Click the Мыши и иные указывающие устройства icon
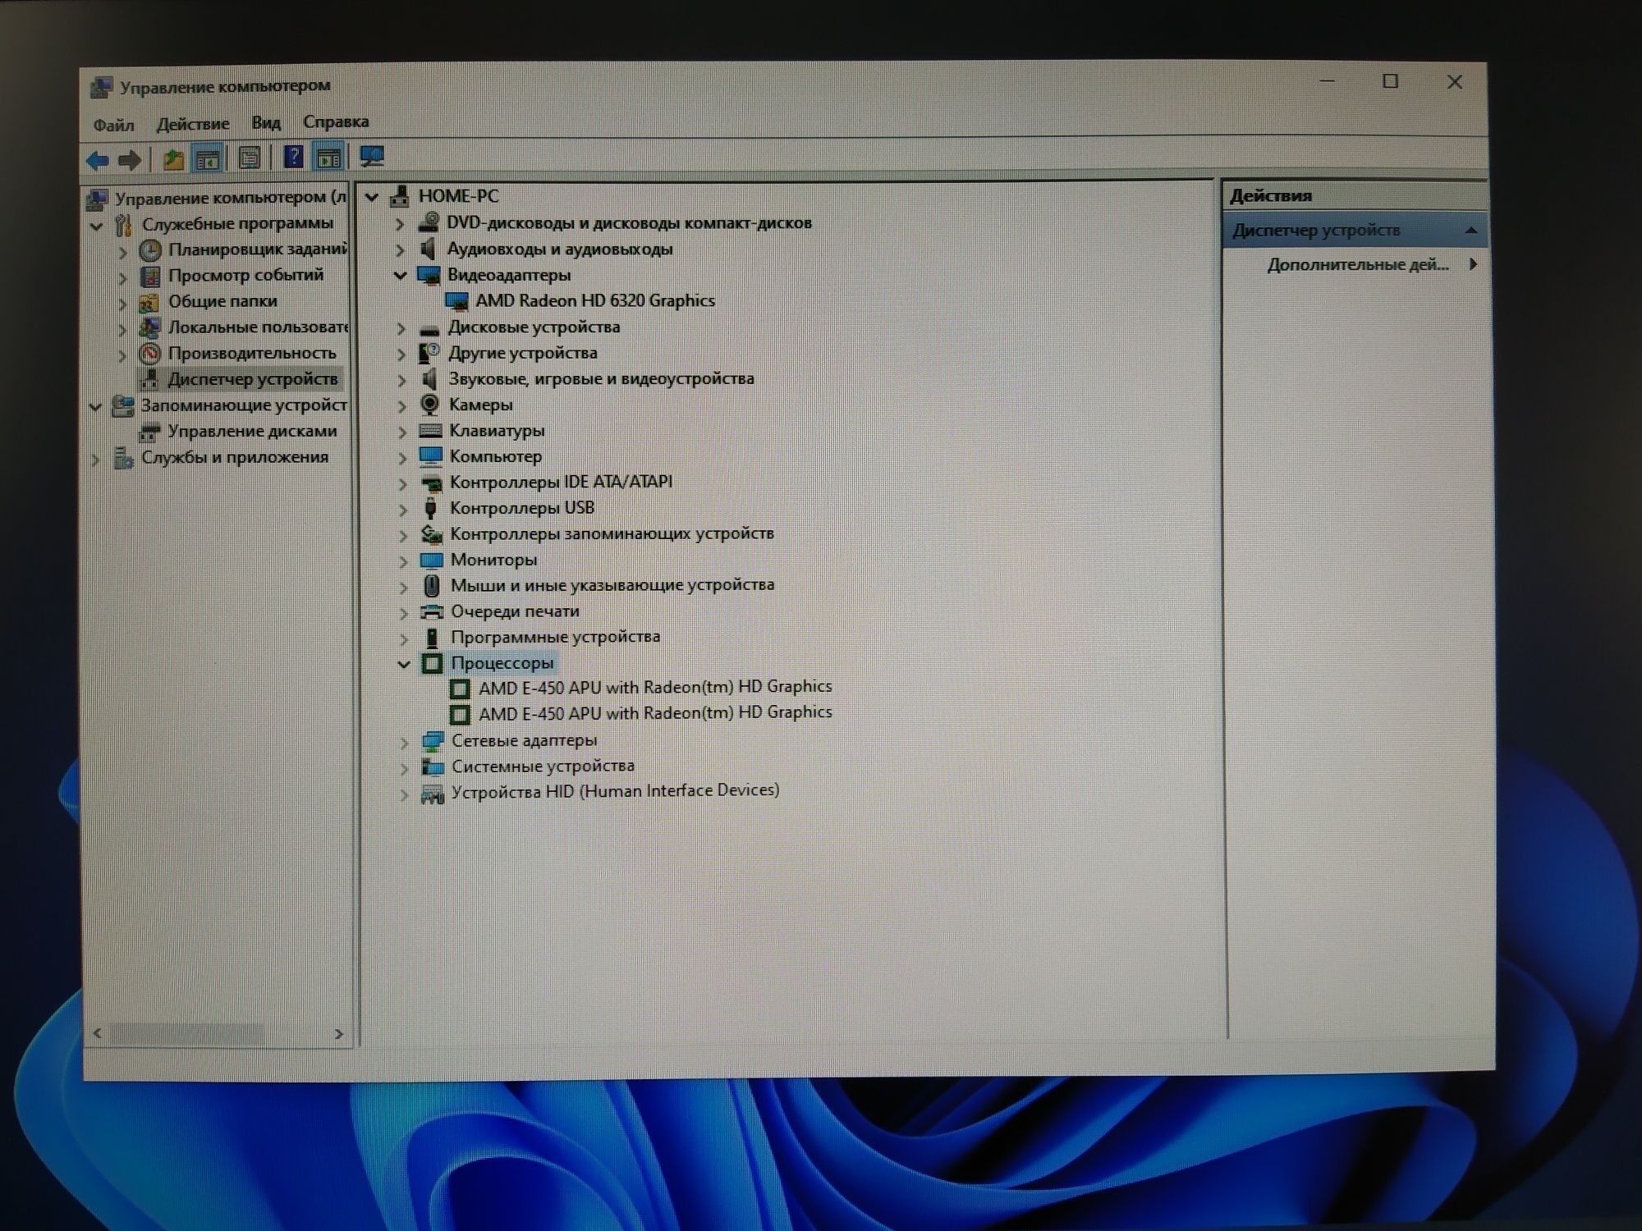The image size is (1642, 1231). tap(432, 585)
